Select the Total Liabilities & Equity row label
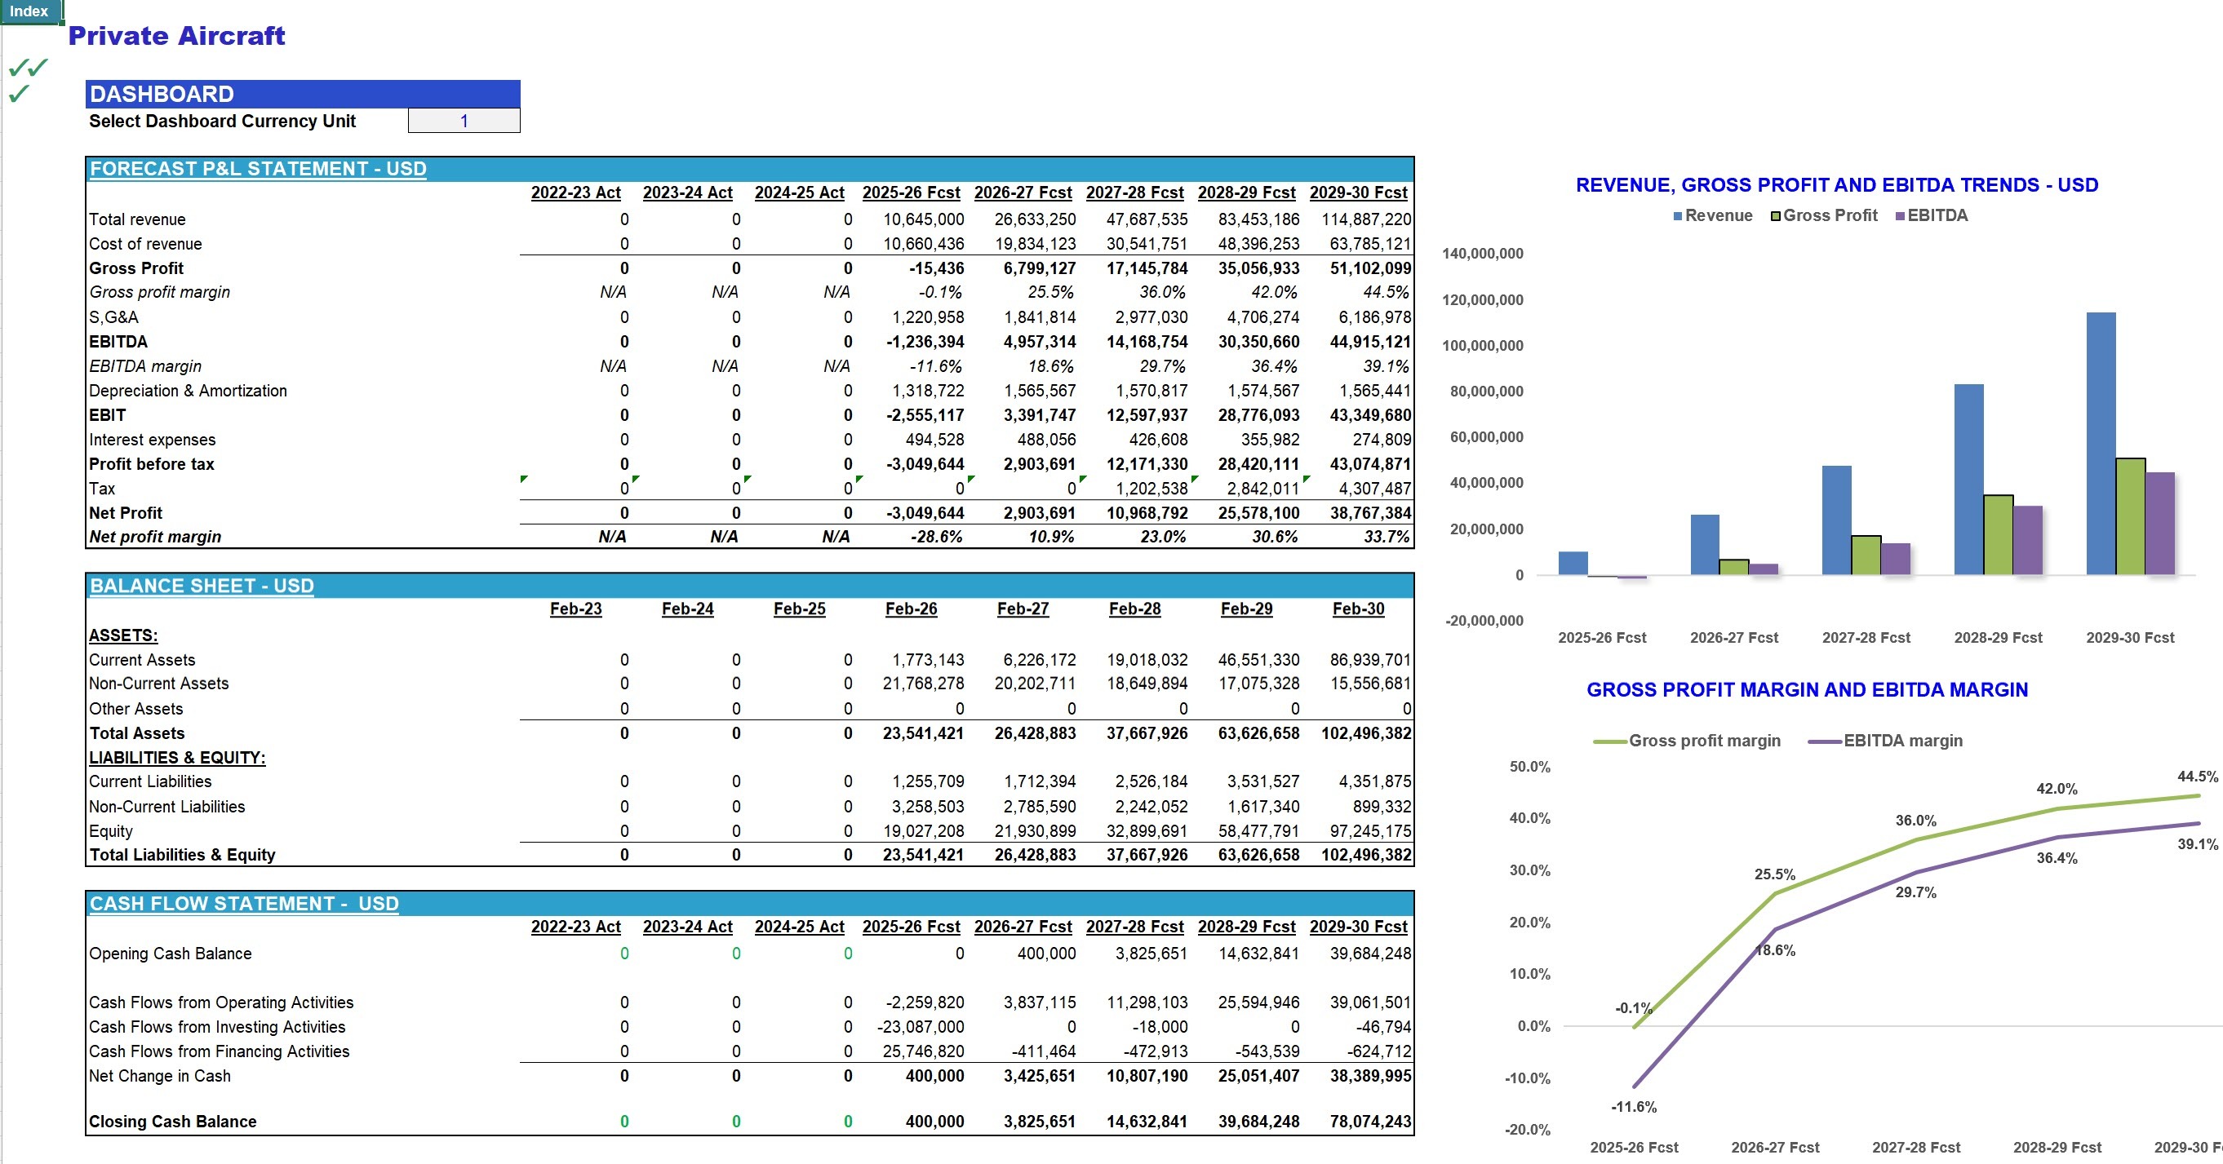Screen dimensions: 2223x1164 point(182,855)
